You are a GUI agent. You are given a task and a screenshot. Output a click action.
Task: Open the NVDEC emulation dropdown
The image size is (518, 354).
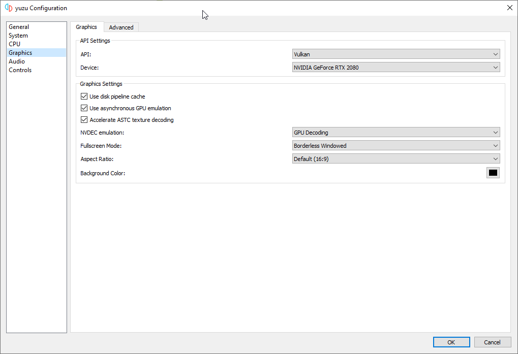tap(395, 133)
